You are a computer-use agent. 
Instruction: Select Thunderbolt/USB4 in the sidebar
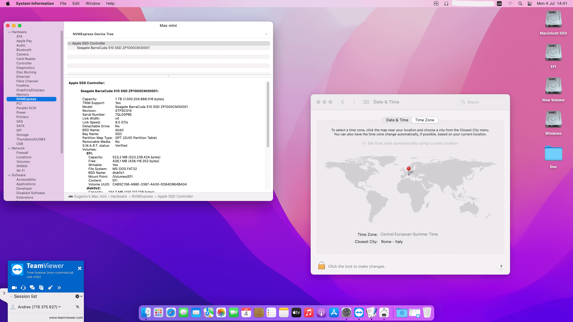pyautogui.click(x=31, y=139)
